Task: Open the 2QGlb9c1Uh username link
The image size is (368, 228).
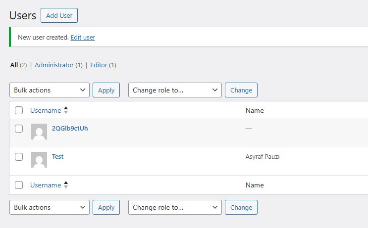Action: click(x=70, y=129)
